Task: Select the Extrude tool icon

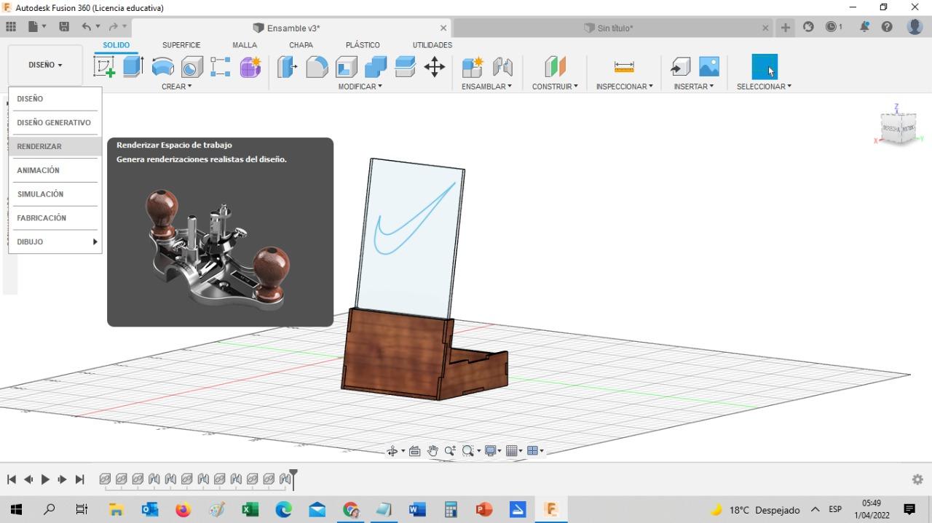Action: [x=133, y=67]
